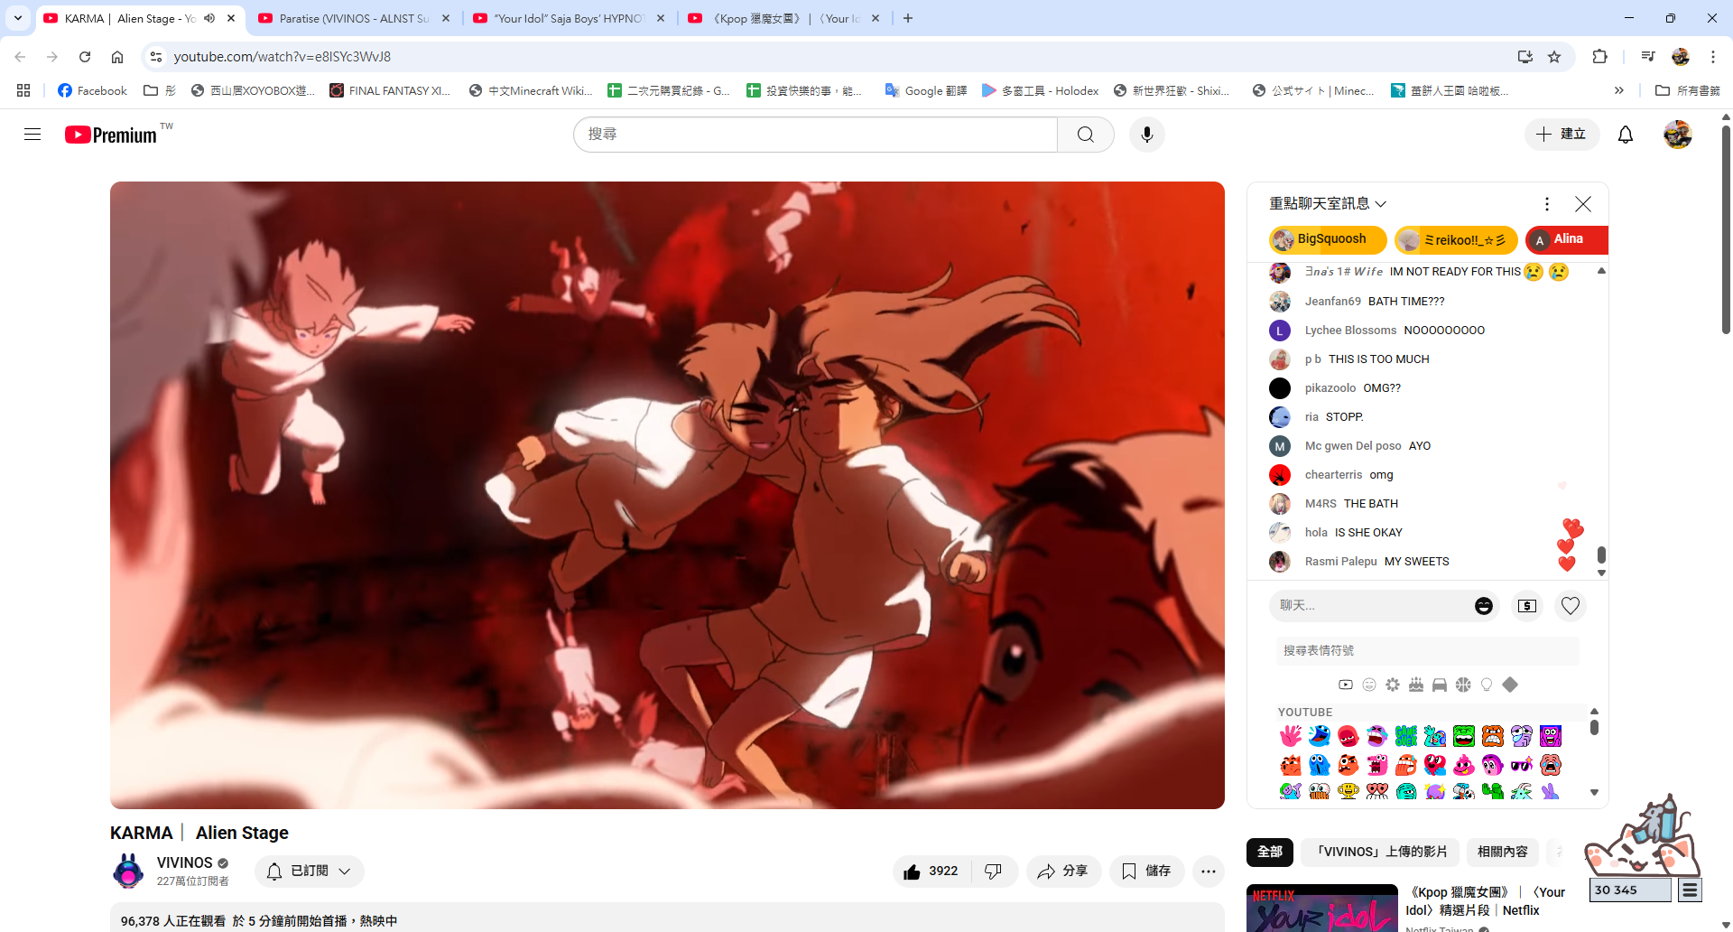The width and height of the screenshot is (1733, 932).
Task: Go to YouTube Premium home logo
Action: (x=112, y=135)
